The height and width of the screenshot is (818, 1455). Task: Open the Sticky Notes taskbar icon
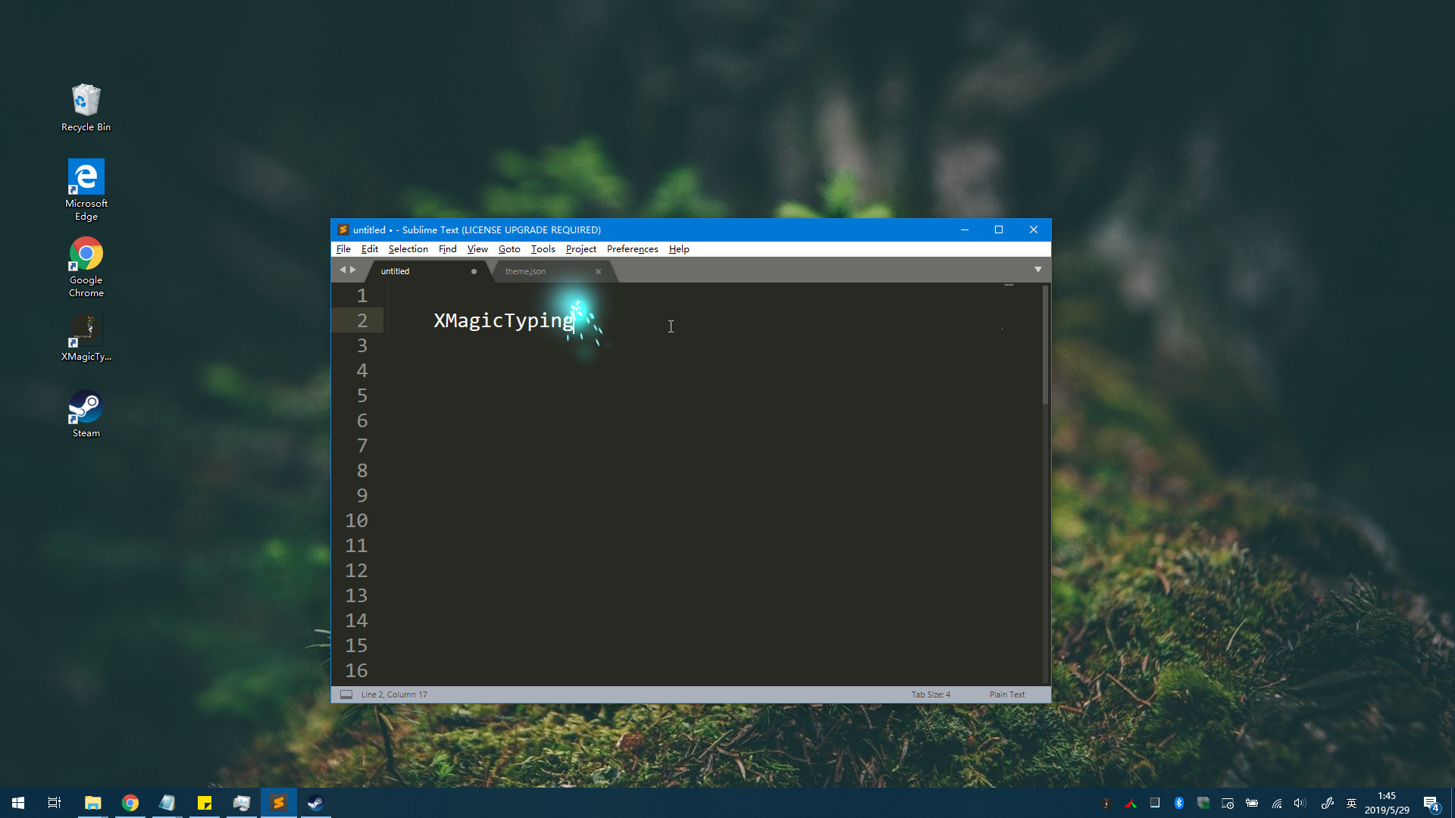205,803
